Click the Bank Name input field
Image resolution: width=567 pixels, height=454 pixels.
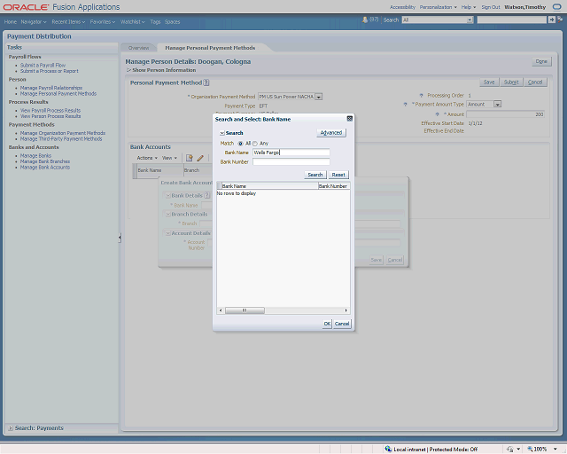pyautogui.click(x=291, y=153)
